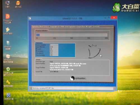Click the Symantec logo in Ghost
The width and height of the screenshot is (140, 105).
78,78
